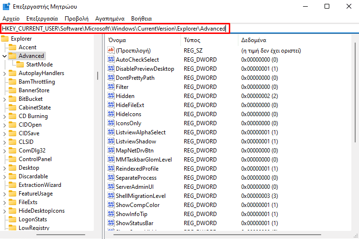
Task: Click the values pane vertical scrollbar
Action: [x=355, y=93]
